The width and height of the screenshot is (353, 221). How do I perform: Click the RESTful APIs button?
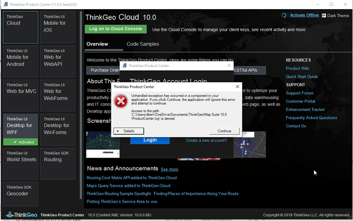tap(250, 70)
